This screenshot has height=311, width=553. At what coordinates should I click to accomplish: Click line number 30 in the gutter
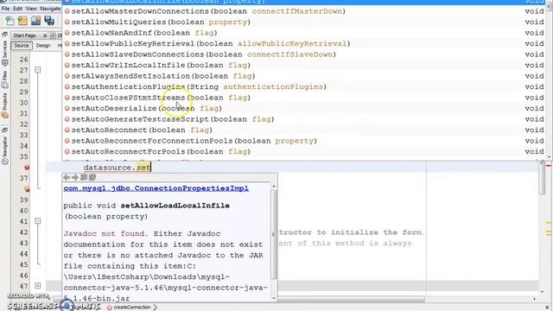[23, 103]
